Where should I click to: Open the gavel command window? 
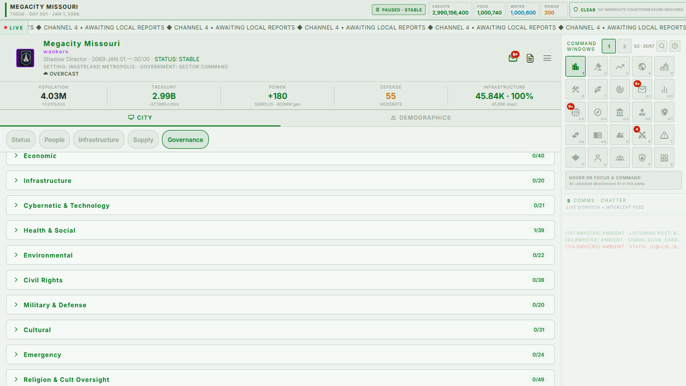tap(597, 66)
